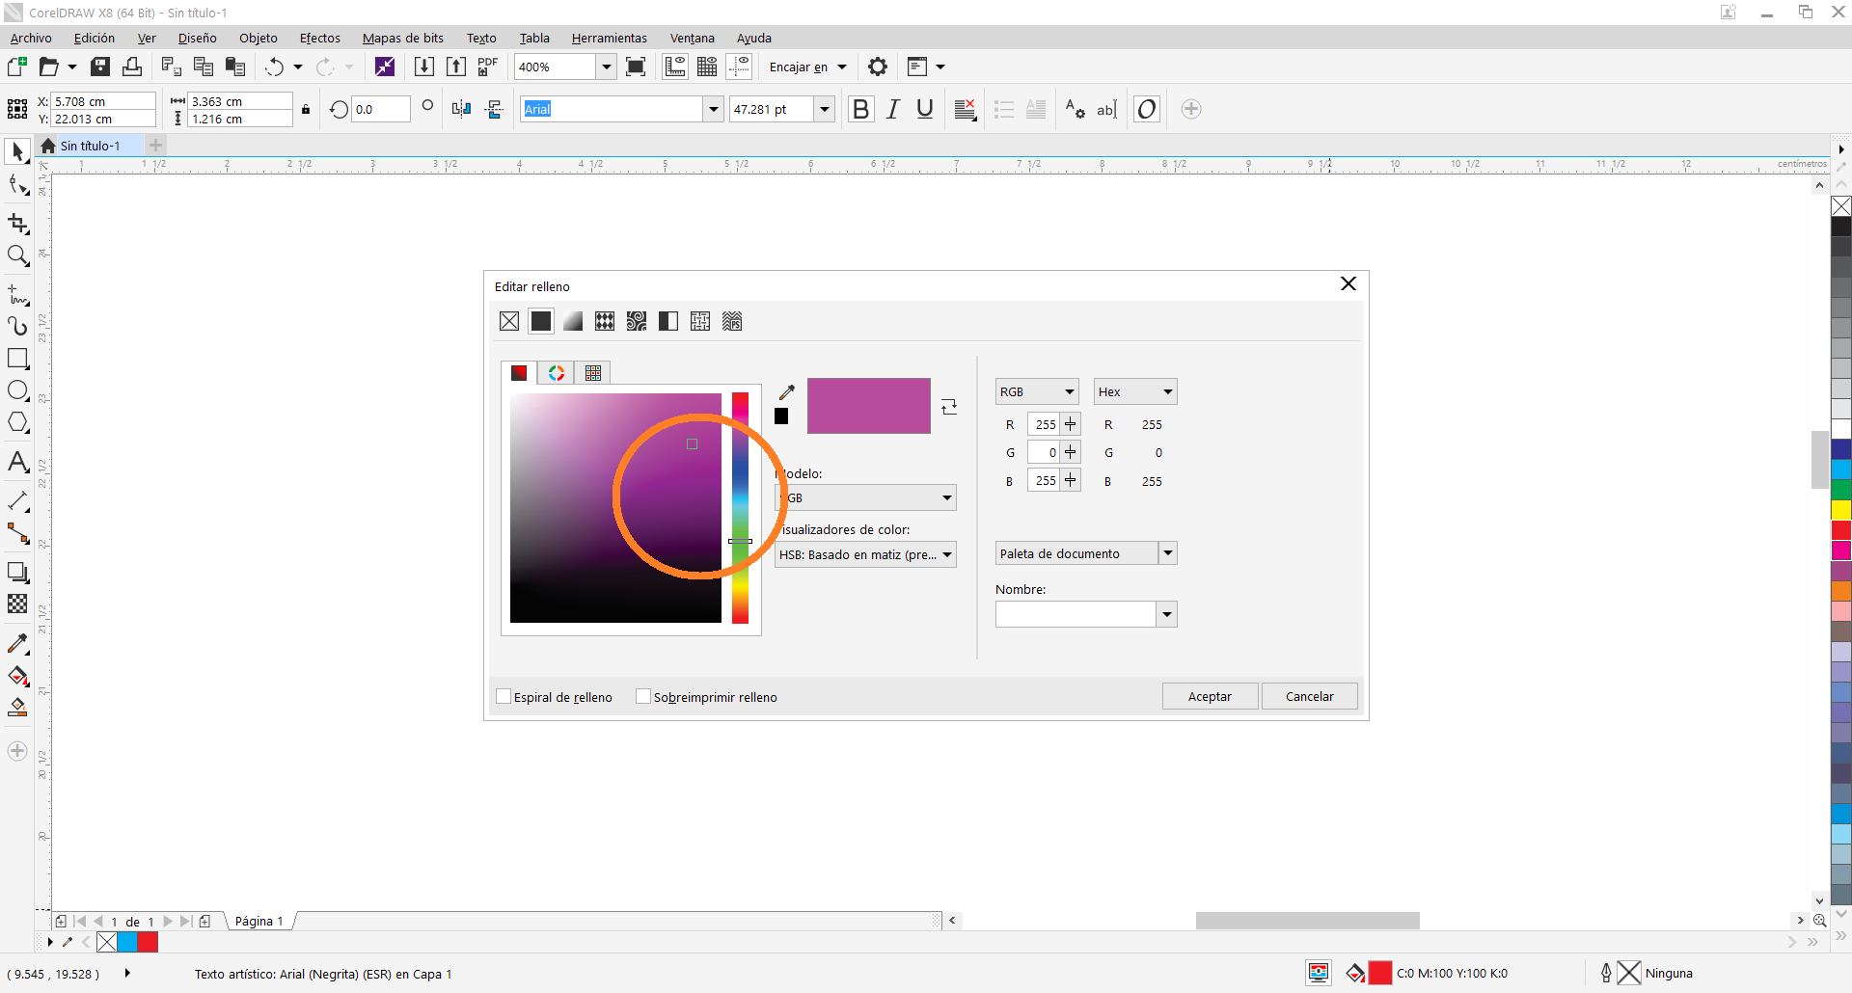Click the R value input field

click(1043, 424)
